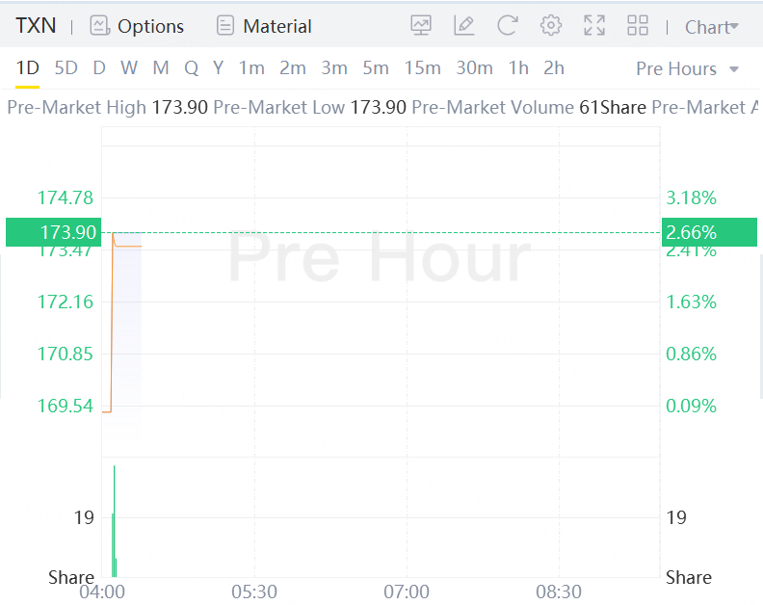763x605 pixels.
Task: Open the Options chain icon
Action: coord(99,26)
